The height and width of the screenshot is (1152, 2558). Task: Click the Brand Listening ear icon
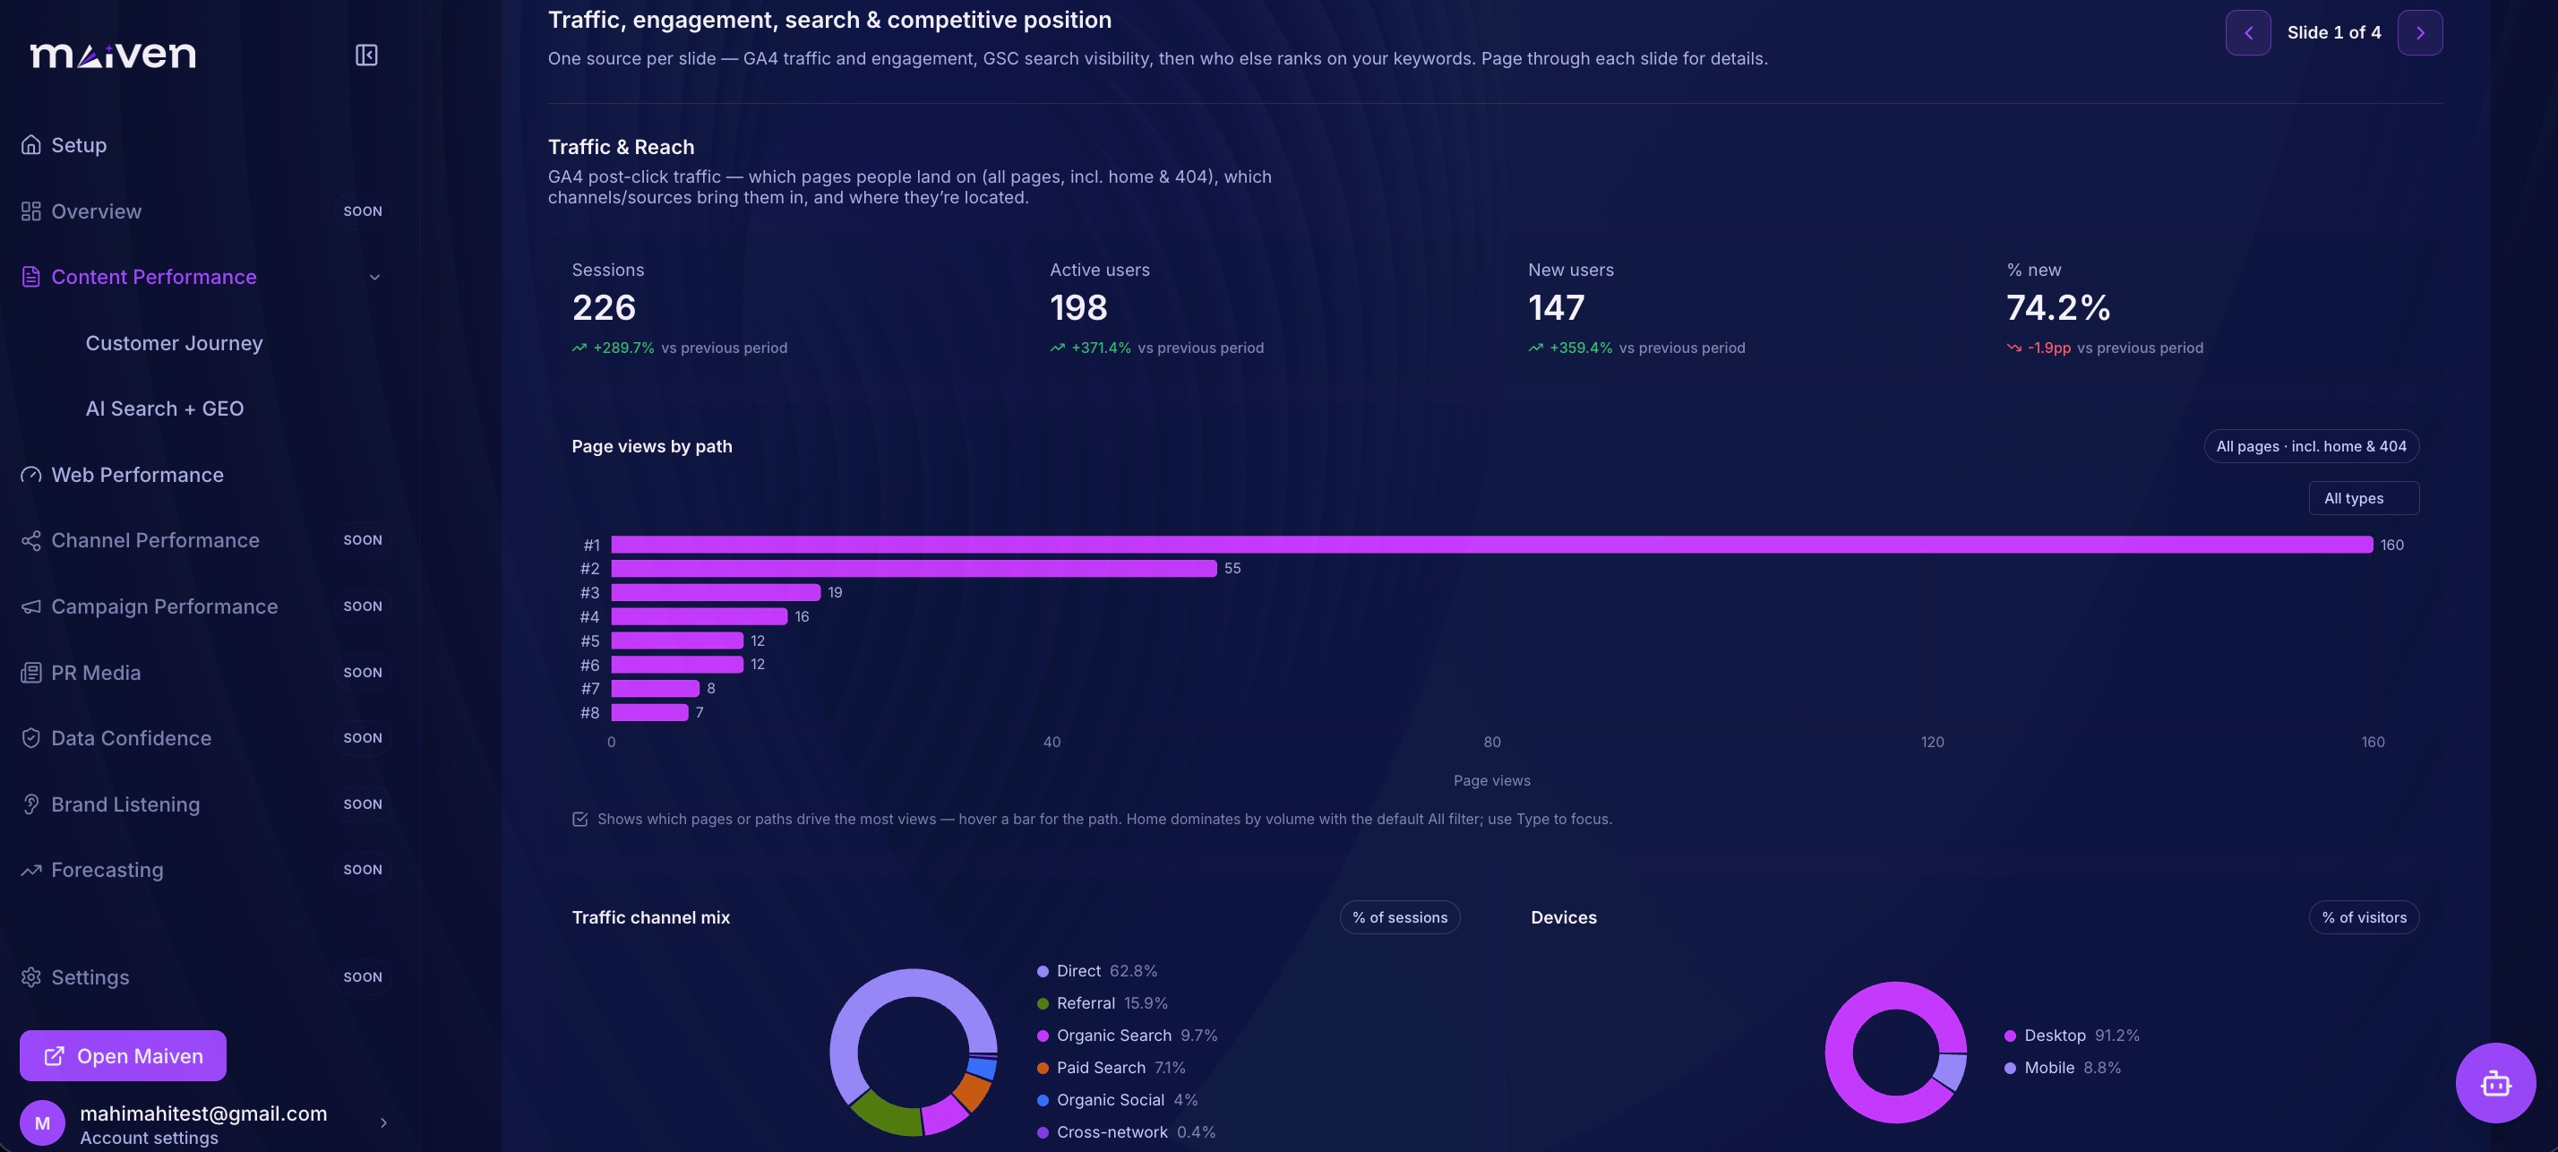coord(30,804)
